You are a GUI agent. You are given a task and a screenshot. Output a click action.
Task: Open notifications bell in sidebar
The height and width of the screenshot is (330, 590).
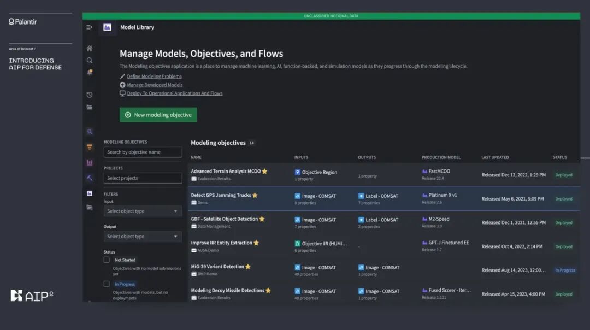click(90, 72)
